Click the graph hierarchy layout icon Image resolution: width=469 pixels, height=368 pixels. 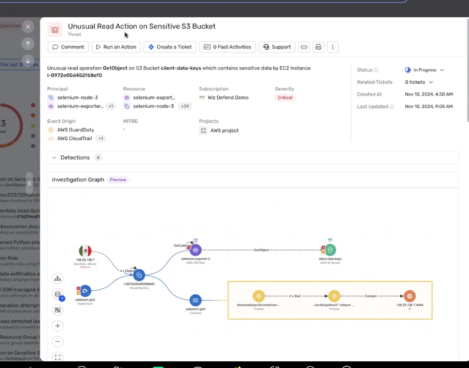[57, 279]
